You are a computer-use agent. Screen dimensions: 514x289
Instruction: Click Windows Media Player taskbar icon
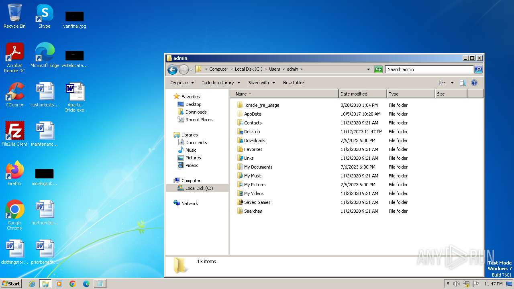point(59,284)
